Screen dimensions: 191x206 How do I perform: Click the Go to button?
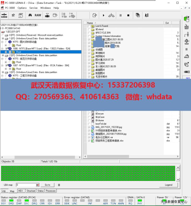(47, 185)
